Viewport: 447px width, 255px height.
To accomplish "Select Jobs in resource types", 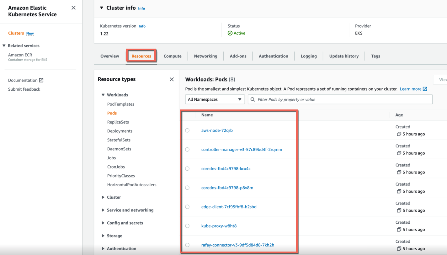I will [111, 158].
